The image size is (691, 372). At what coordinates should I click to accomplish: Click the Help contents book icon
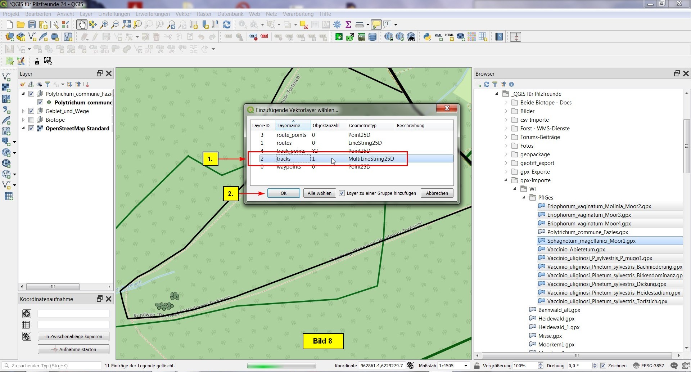click(x=499, y=37)
